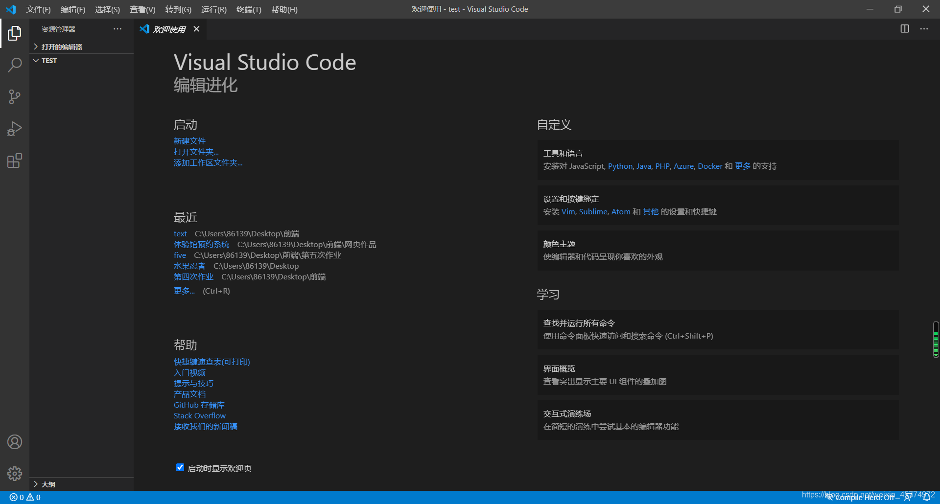Open the 运行(R) menu
940x504 pixels.
click(x=214, y=9)
